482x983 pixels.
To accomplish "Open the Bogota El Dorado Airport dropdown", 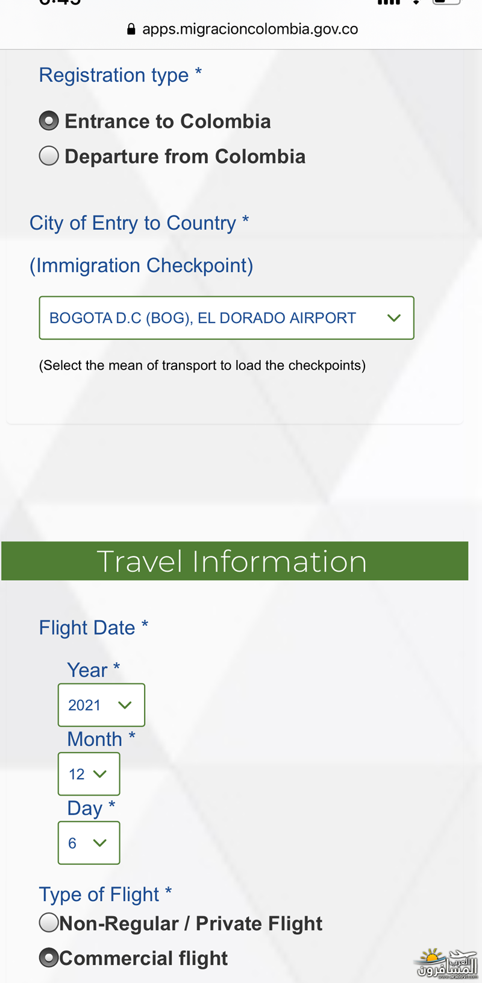I will 227,318.
